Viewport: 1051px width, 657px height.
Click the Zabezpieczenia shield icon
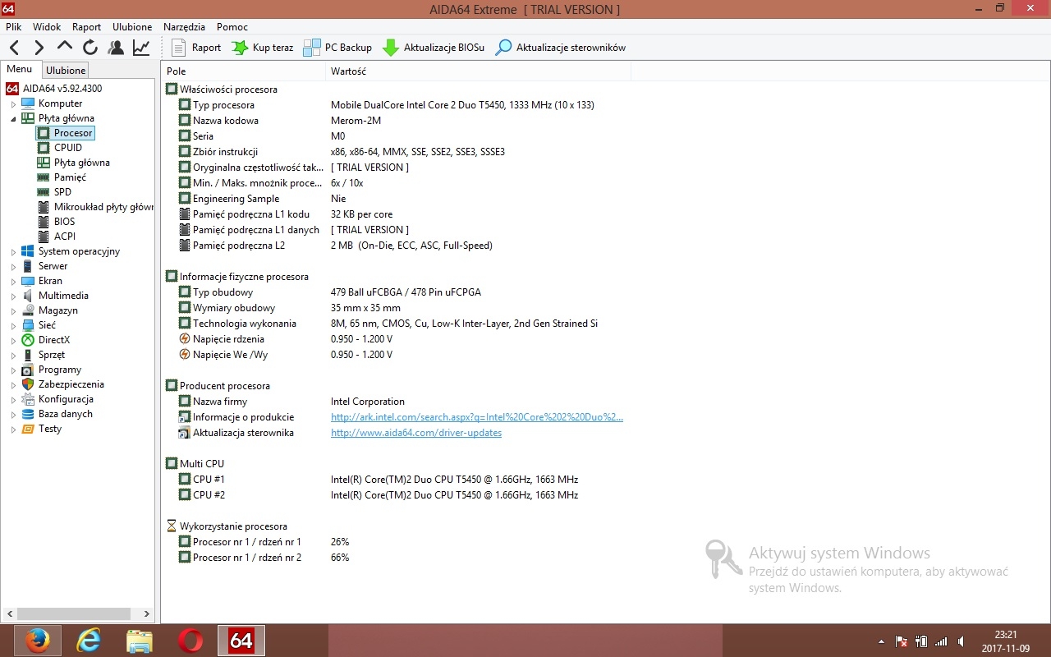(x=28, y=384)
